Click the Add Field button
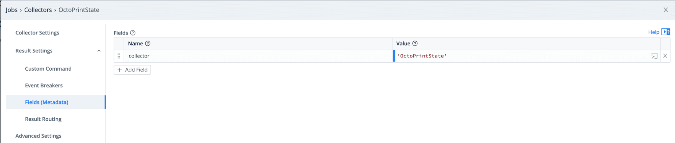Viewport: 675px width, 143px height. (x=132, y=70)
